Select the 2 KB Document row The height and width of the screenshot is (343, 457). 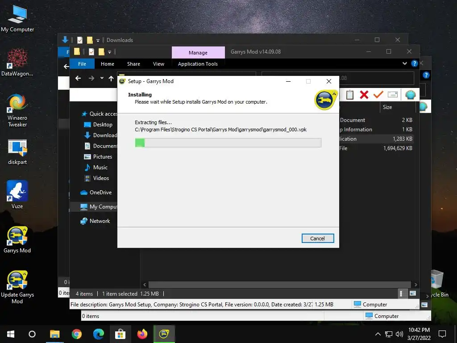click(376, 120)
